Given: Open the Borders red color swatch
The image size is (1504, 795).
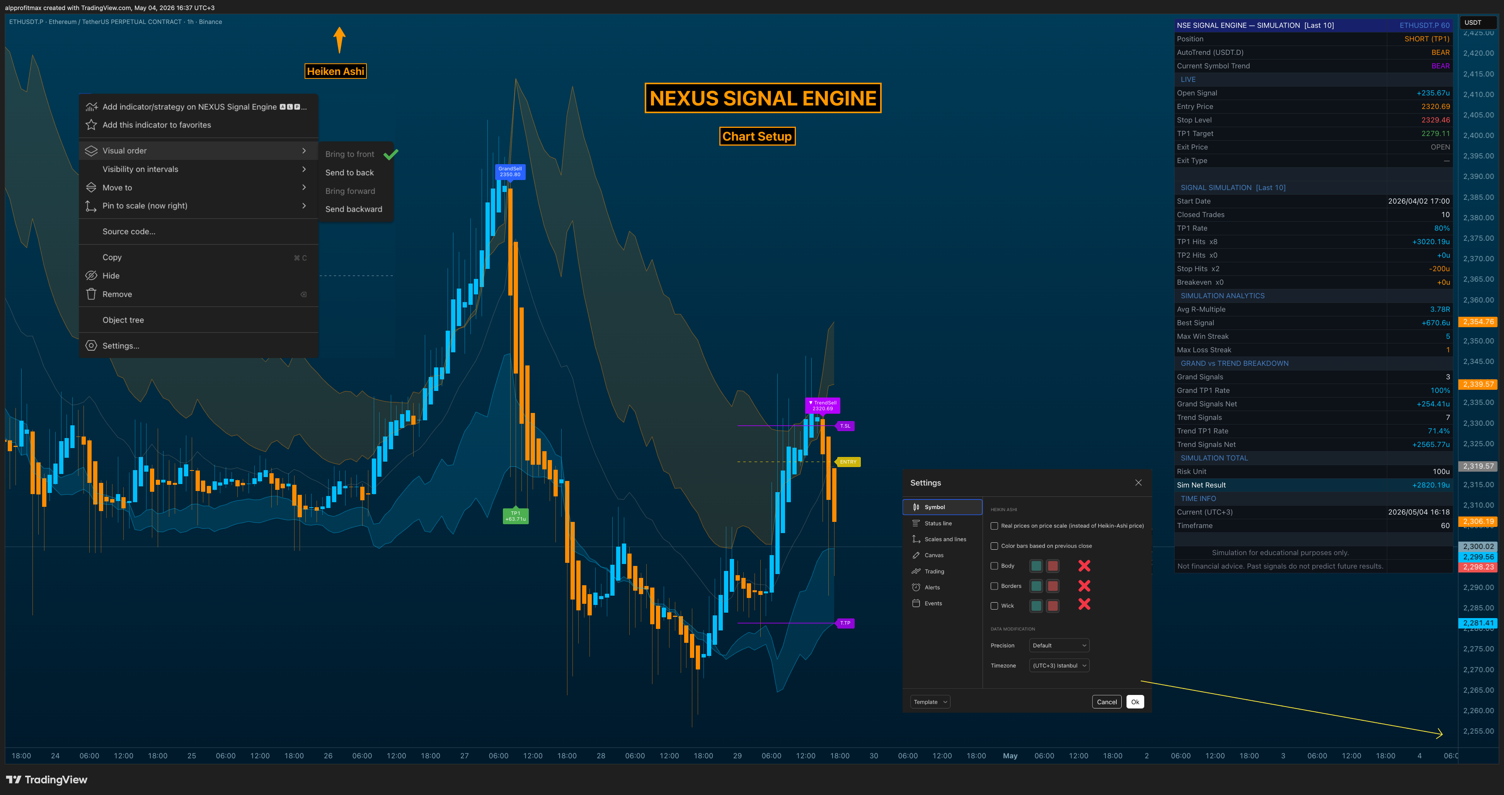Looking at the screenshot, I should tap(1052, 586).
